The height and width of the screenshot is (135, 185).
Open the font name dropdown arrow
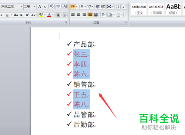tap(21, 7)
